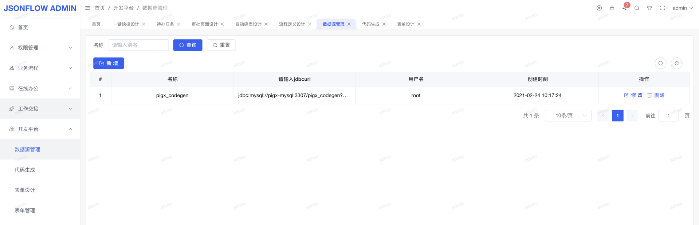
Task: Open the 10条/页 page size dropdown
Action: point(568,116)
